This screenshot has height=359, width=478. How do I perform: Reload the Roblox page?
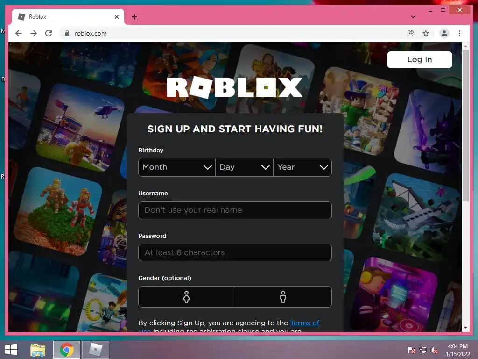click(x=49, y=33)
